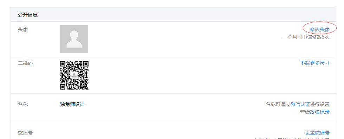
Task: Click the 头像 row label
Action: click(23, 29)
